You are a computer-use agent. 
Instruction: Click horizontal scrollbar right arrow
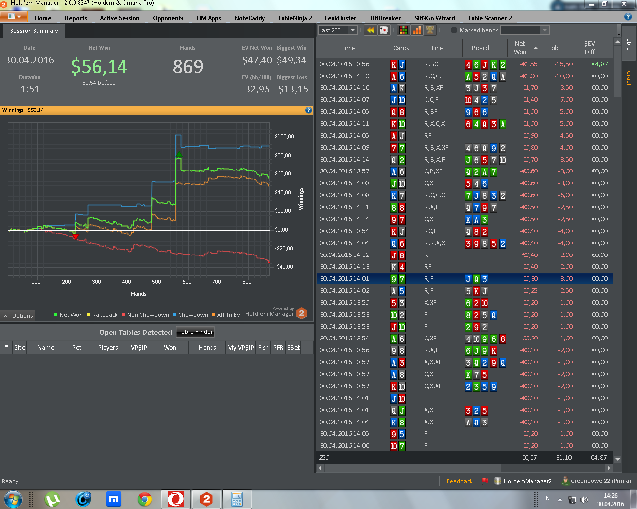[x=609, y=468]
